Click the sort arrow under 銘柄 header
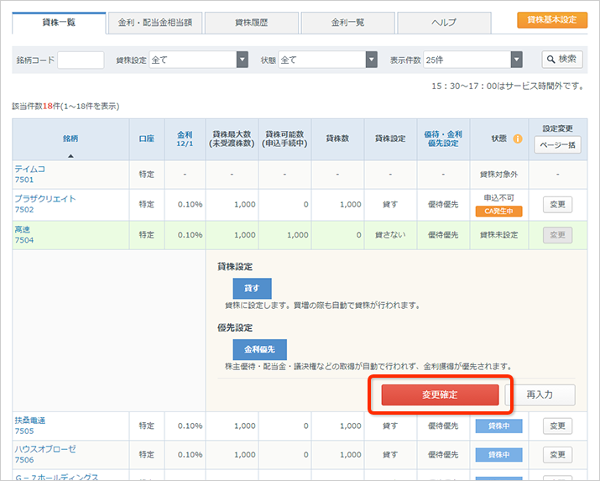This screenshot has width=600, height=481. coord(70,155)
